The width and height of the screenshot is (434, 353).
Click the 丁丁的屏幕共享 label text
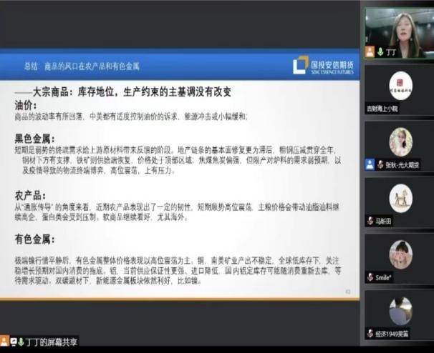click(x=52, y=340)
